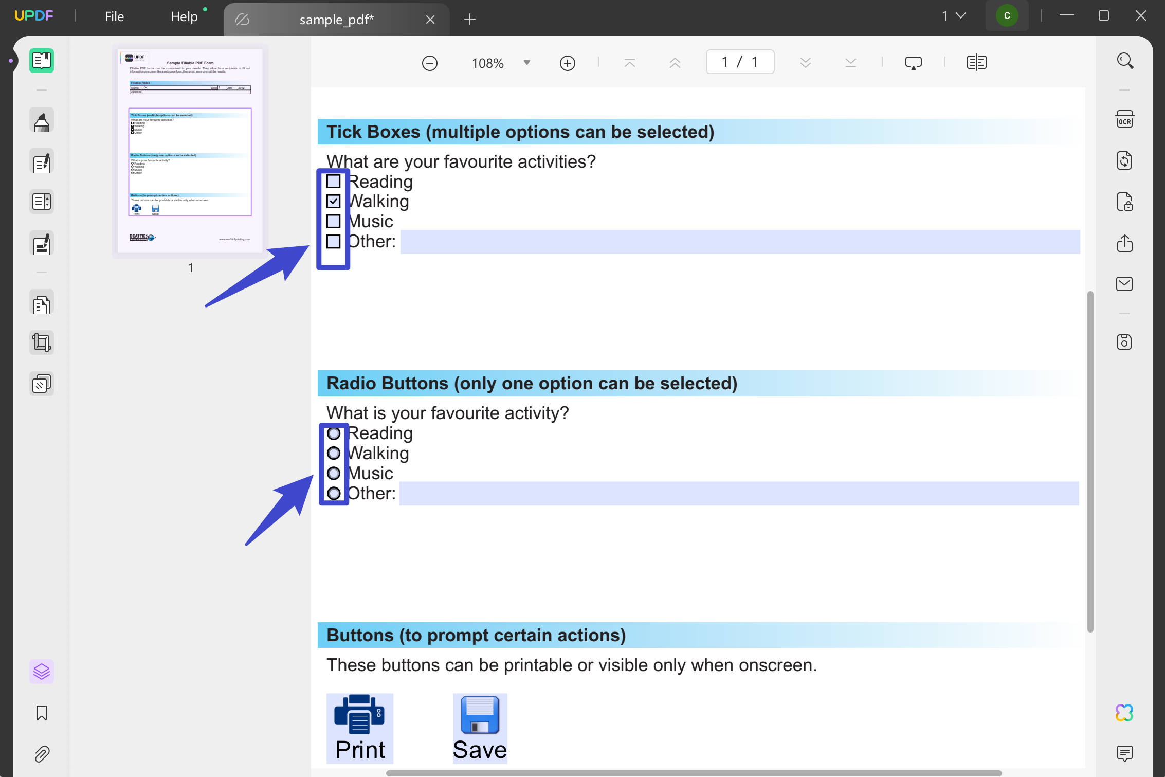The width and height of the screenshot is (1165, 777).
Task: Toggle the Layers panel icon
Action: [x=42, y=672]
